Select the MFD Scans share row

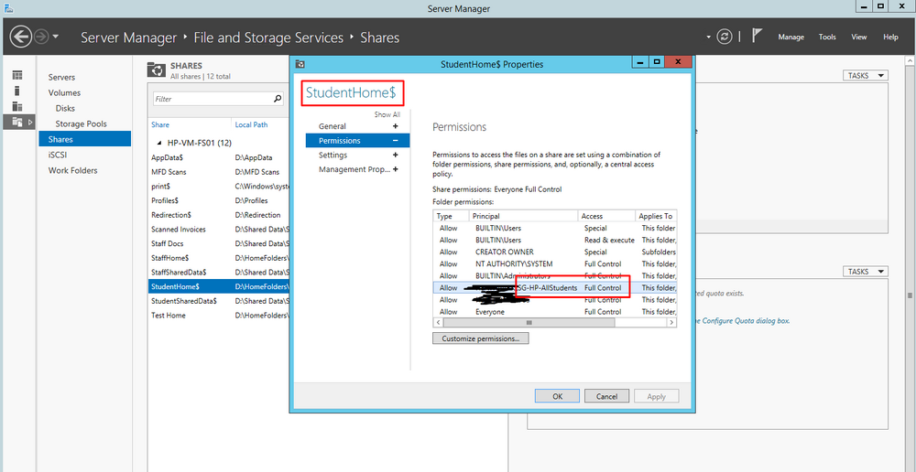point(219,172)
